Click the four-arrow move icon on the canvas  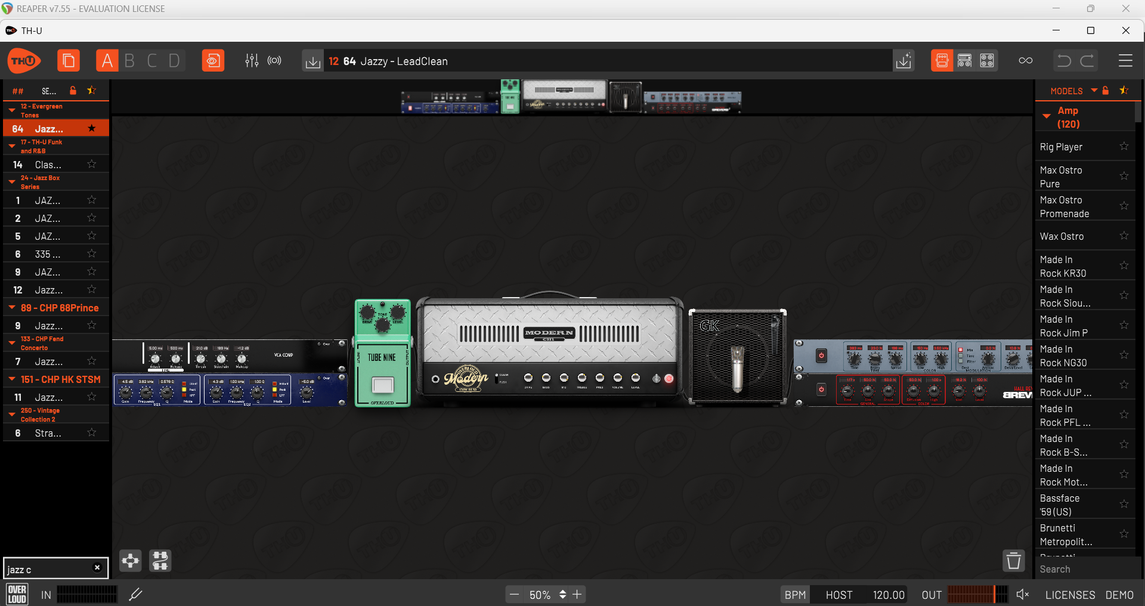pyautogui.click(x=131, y=561)
